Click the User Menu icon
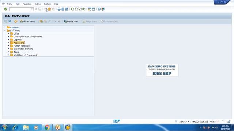234x131 pixels. [6, 21]
